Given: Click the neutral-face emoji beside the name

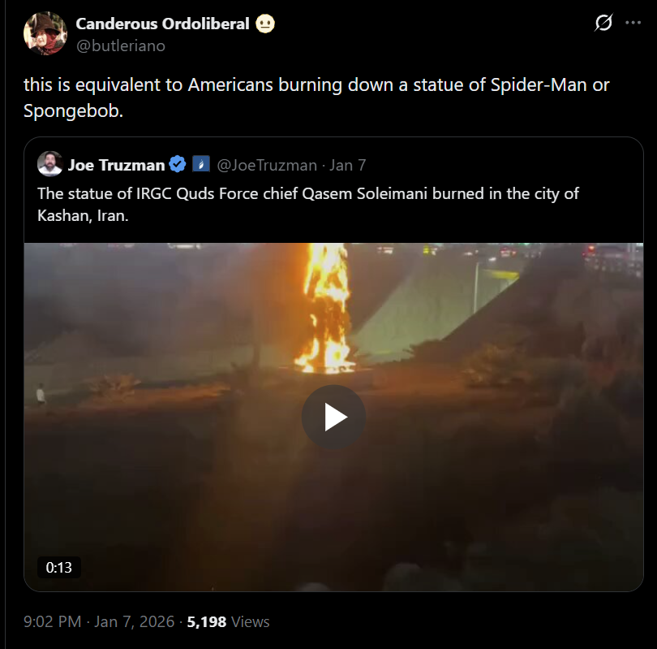Looking at the screenshot, I should 264,24.
